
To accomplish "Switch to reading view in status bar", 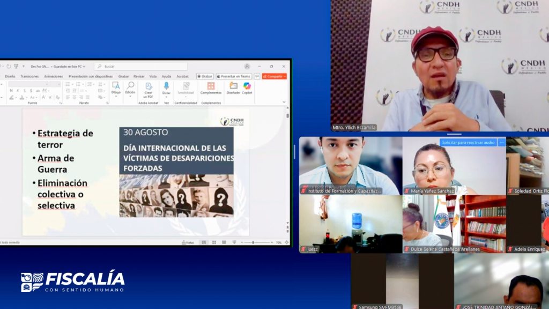I will (x=223, y=242).
